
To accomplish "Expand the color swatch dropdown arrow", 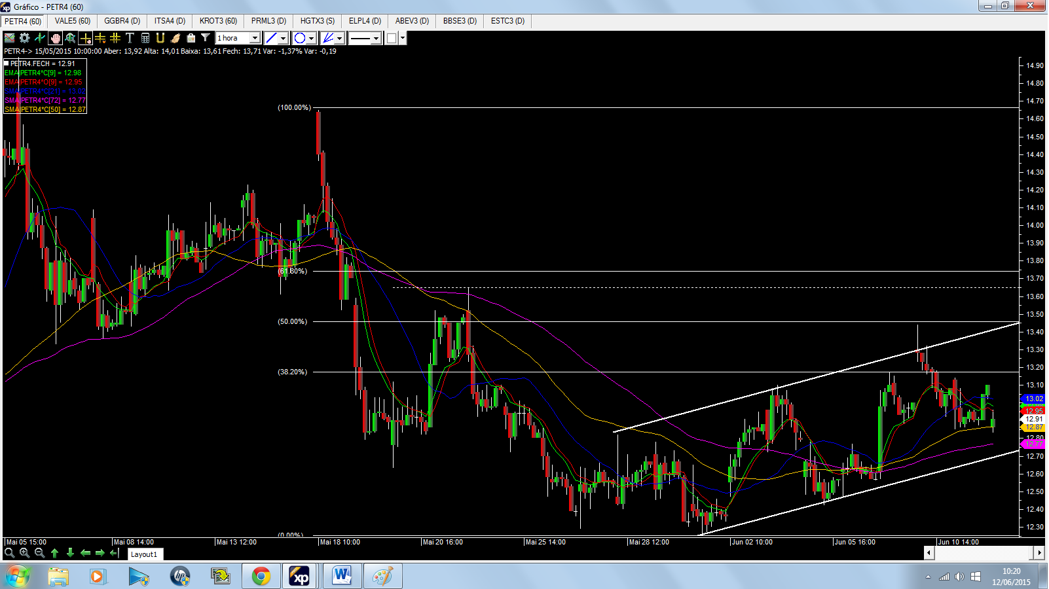I will coord(403,38).
